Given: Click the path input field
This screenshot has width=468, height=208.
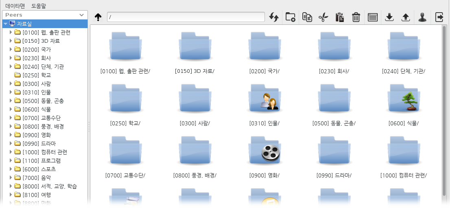Looking at the screenshot, I should [x=186, y=17].
